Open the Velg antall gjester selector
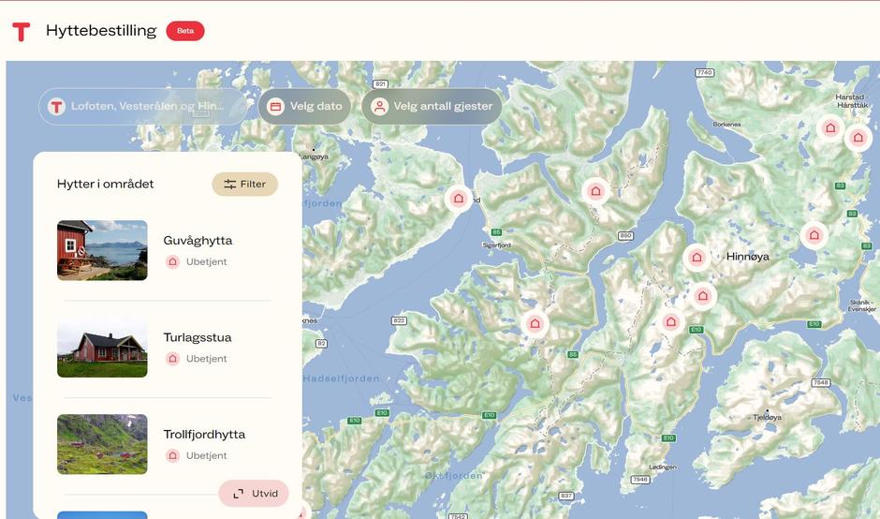880x519 pixels. [433, 106]
